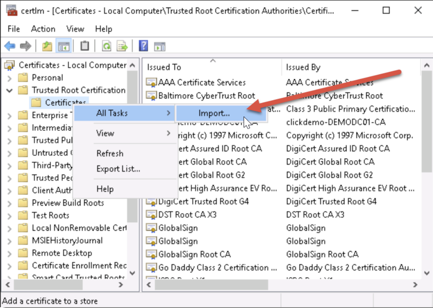
Task: Click the Baltimore CyberTrust Root certificate icon
Action: click(x=151, y=95)
